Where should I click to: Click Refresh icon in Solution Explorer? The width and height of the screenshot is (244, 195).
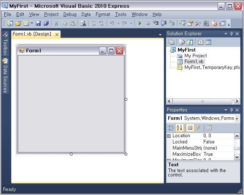(190, 42)
